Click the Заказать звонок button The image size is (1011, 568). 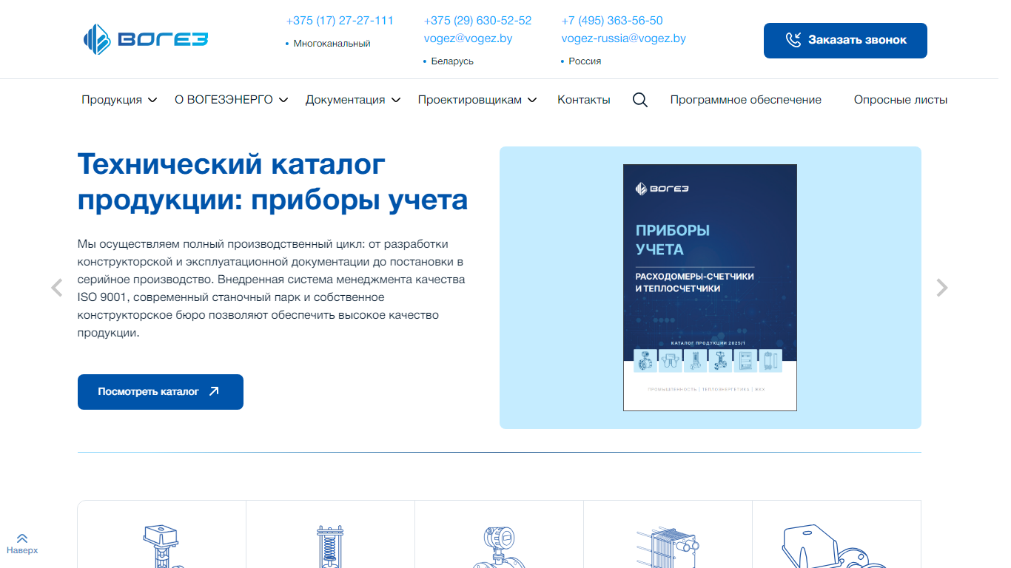(845, 40)
